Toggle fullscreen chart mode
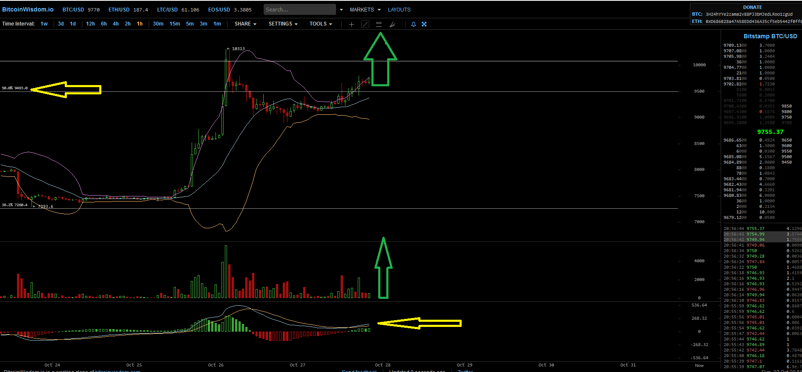802x372 pixels. point(424,24)
